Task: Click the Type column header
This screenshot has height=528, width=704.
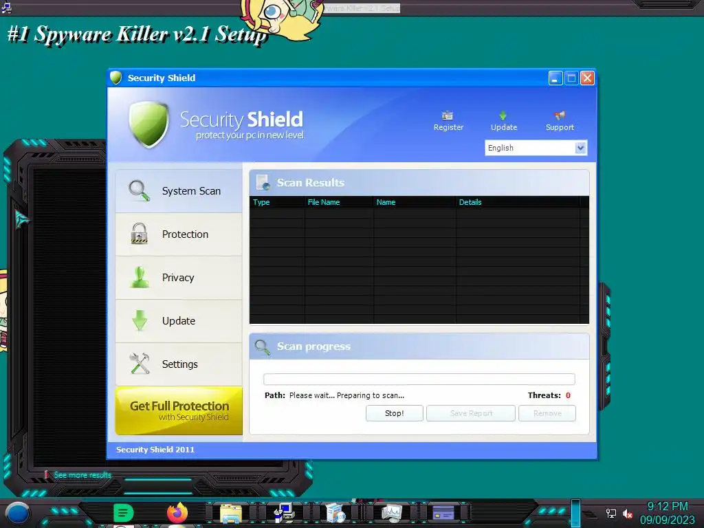Action: 277,202
